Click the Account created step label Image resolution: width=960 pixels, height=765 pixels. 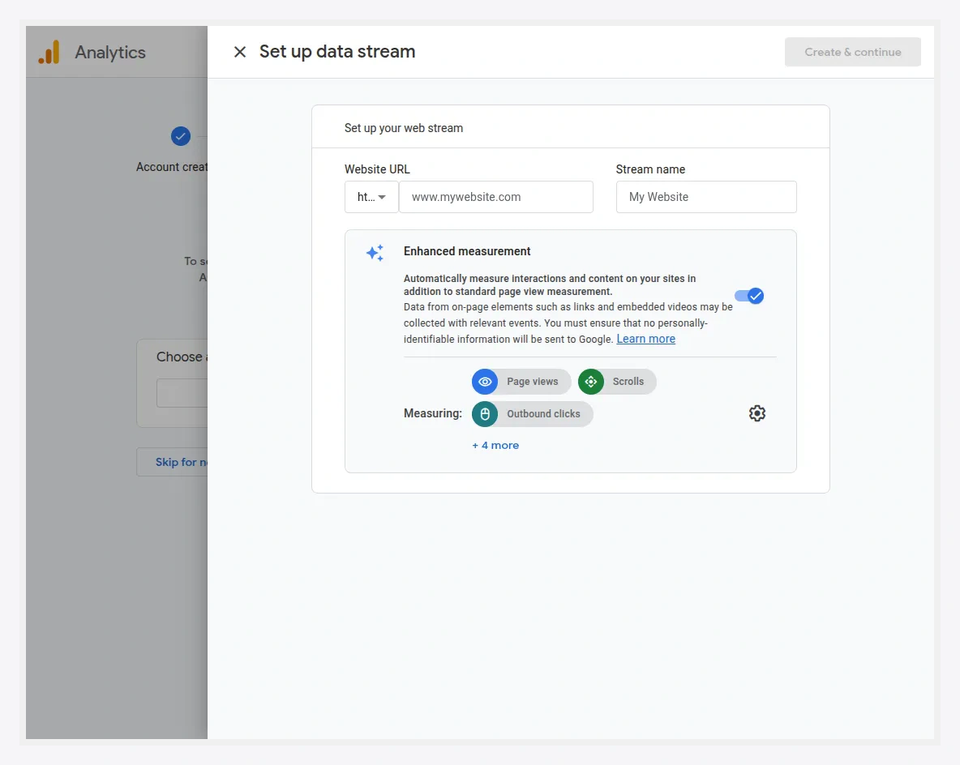coord(172,167)
